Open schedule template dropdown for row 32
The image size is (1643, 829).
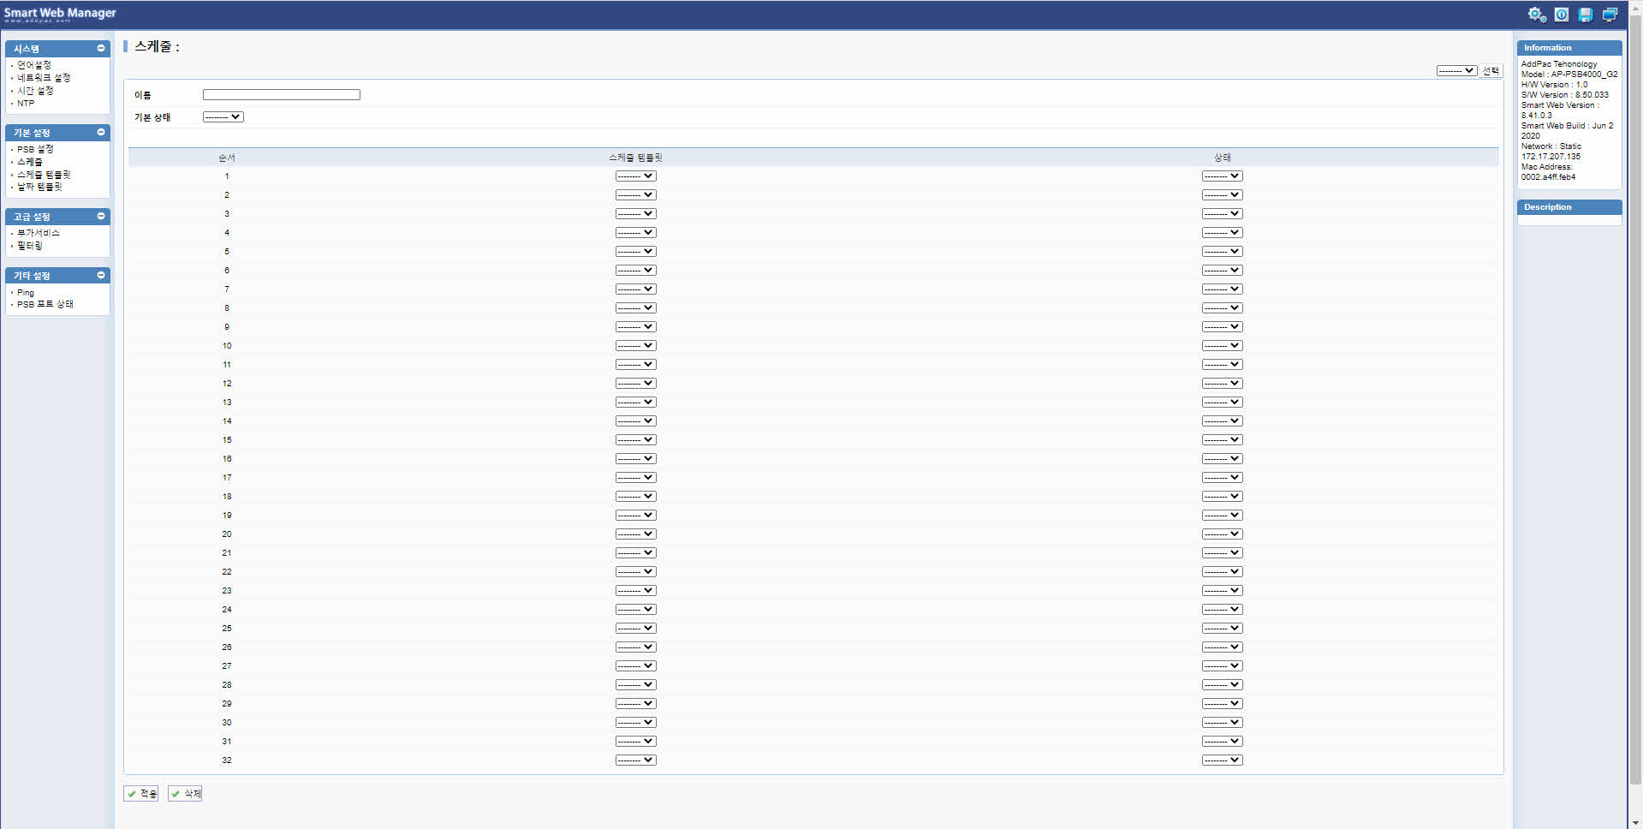click(635, 760)
